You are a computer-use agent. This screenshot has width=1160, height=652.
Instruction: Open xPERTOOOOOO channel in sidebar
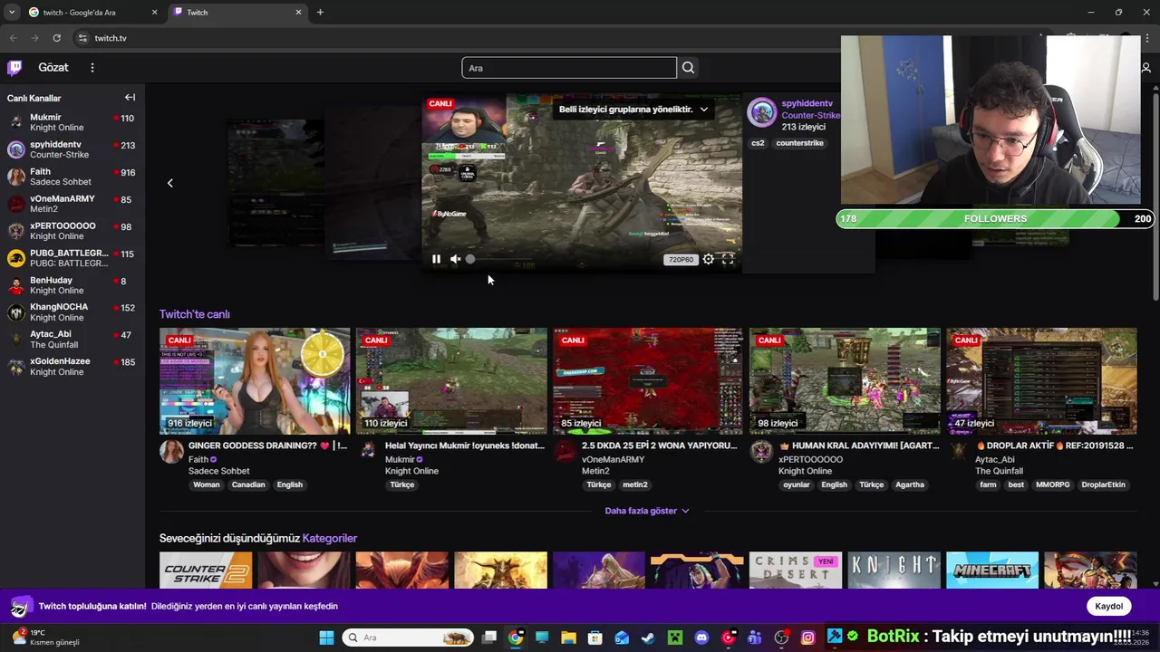click(x=72, y=231)
